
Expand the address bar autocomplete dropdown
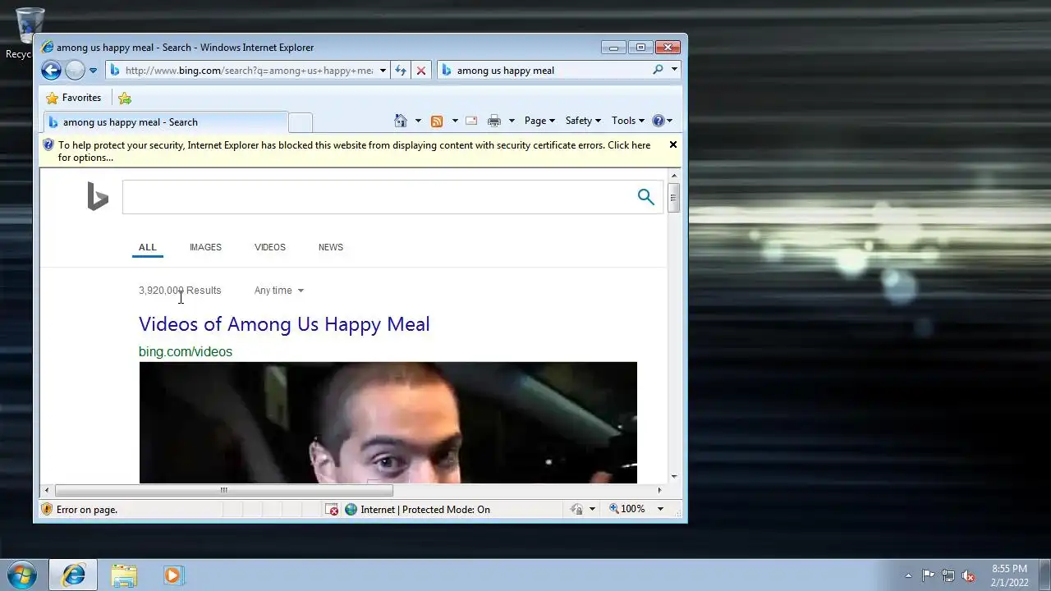(383, 71)
